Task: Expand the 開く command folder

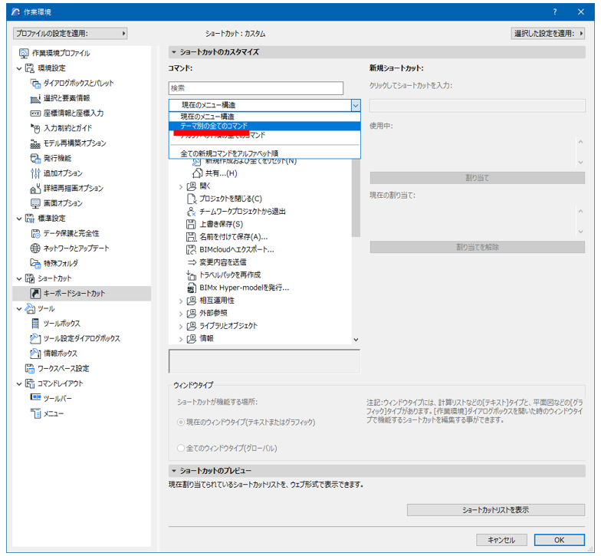Action: click(x=181, y=187)
